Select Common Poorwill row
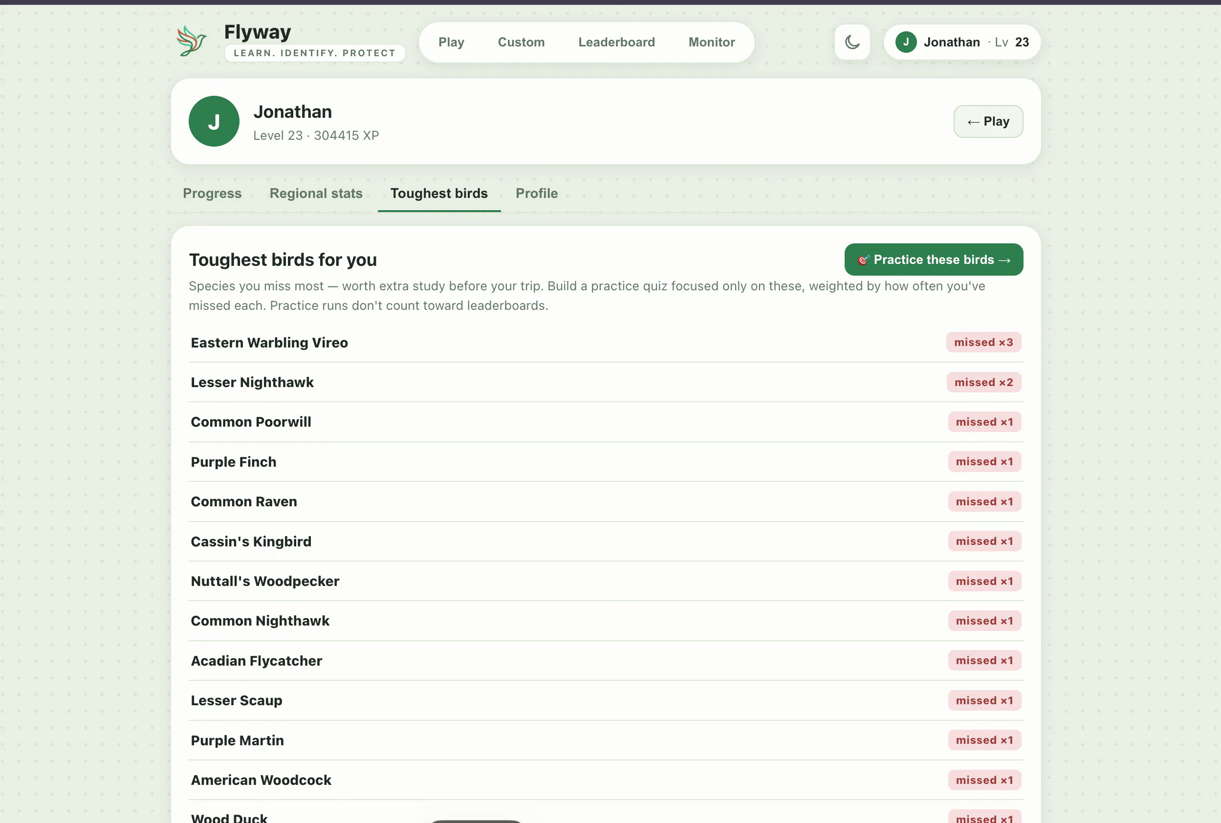The height and width of the screenshot is (823, 1221). 606,422
